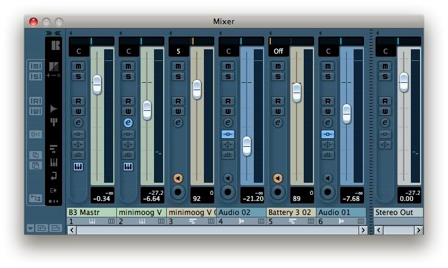Bypass sends on B3 Mastr channel

coord(79,155)
